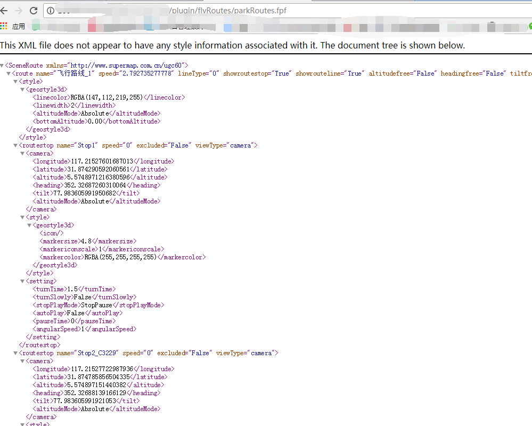
Task: Click the angularSpeed line
Action: coord(85,329)
